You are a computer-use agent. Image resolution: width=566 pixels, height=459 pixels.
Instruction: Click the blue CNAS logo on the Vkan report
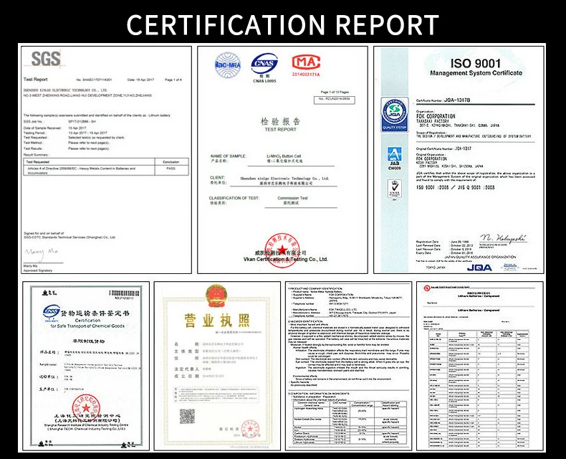point(264,64)
